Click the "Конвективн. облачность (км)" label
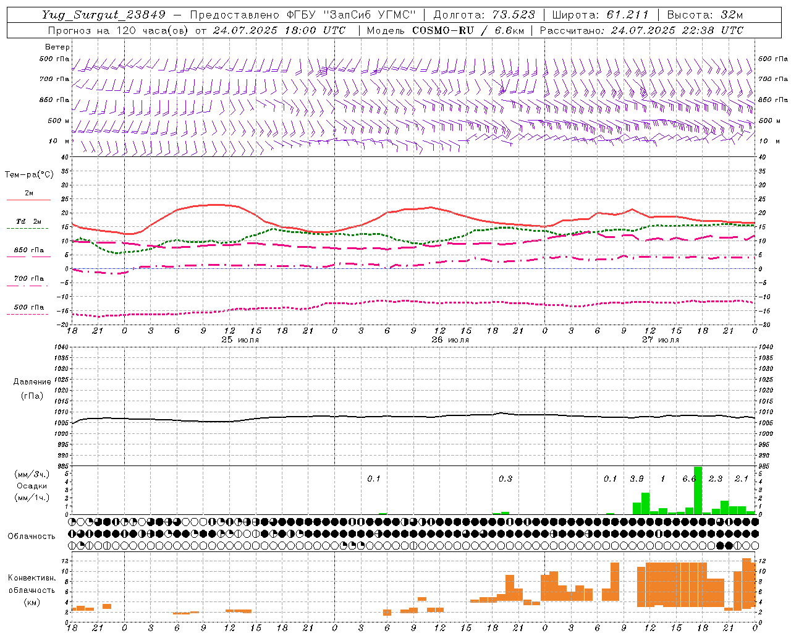The width and height of the screenshot is (791, 633). [32, 590]
